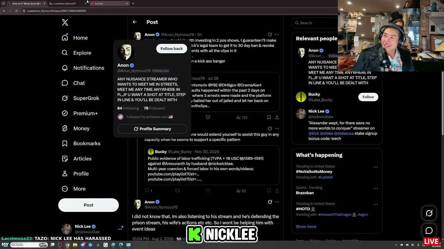
Task: Open the Brazoban sports trend
Action: click(x=305, y=193)
